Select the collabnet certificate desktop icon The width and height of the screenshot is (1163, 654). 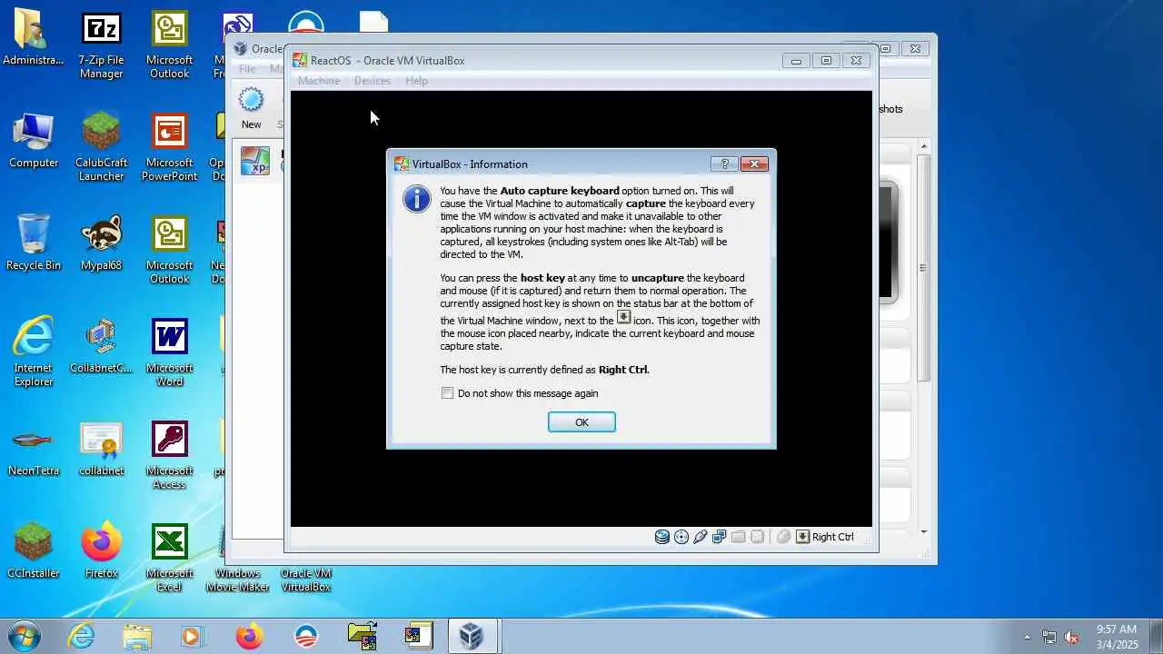(101, 450)
